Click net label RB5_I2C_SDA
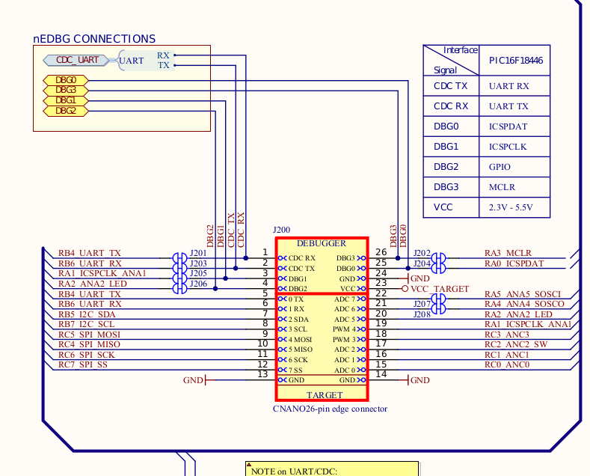590x476 pixels. (87, 314)
